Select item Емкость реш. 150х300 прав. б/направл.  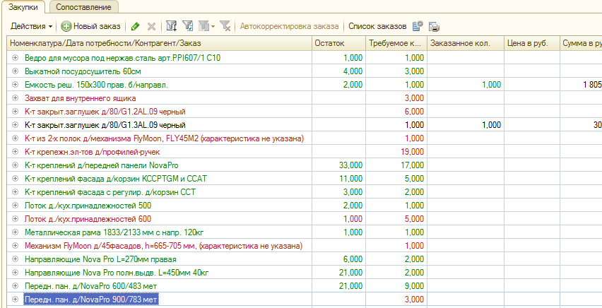96,85
